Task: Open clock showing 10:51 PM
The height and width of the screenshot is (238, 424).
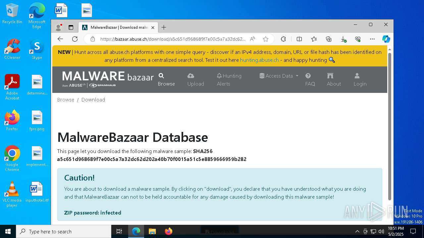Action: pos(396,231)
